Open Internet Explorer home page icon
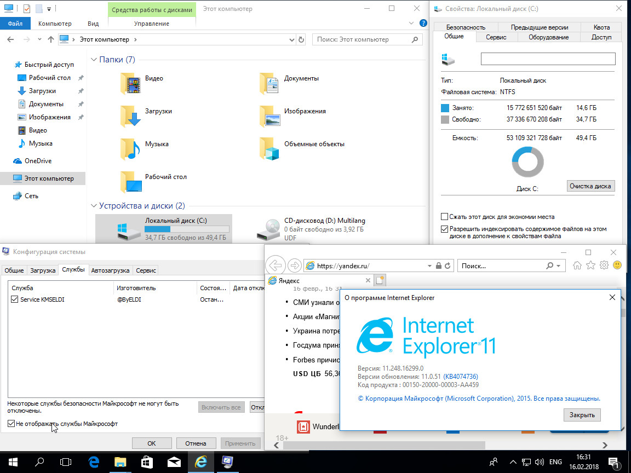The width and height of the screenshot is (631, 473). click(577, 265)
